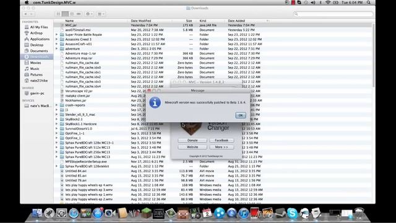Expand the crash-reports folder
This screenshot has width=396, height=223.
[x=56, y=105]
